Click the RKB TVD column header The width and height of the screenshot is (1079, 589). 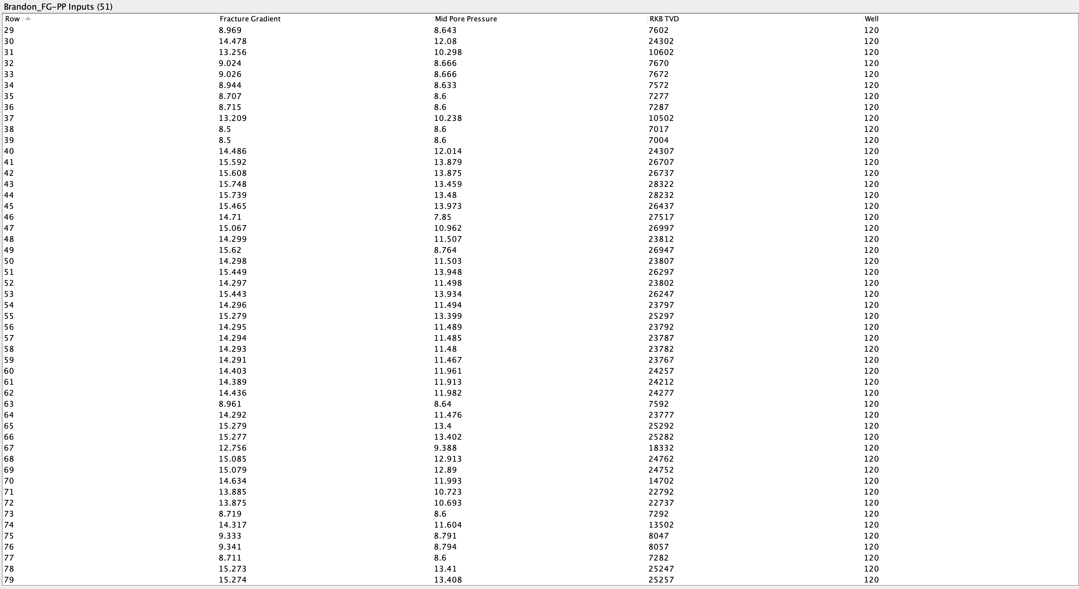664,19
